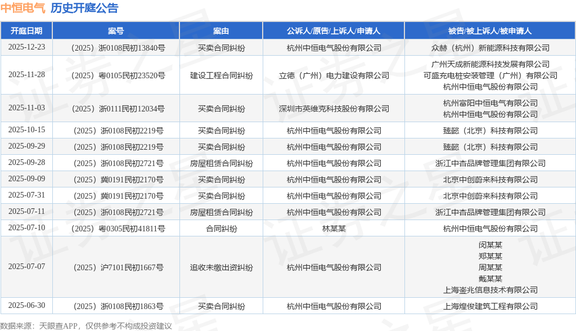This screenshot has height=331, width=576.
Task: Click the 追收未缴出资纠纷 cause cell
Action: coord(221,267)
